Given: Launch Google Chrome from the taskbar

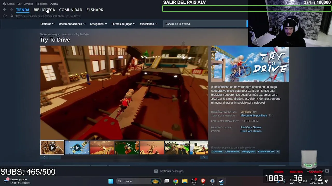Looking at the screenshot, I should [x=176, y=181].
